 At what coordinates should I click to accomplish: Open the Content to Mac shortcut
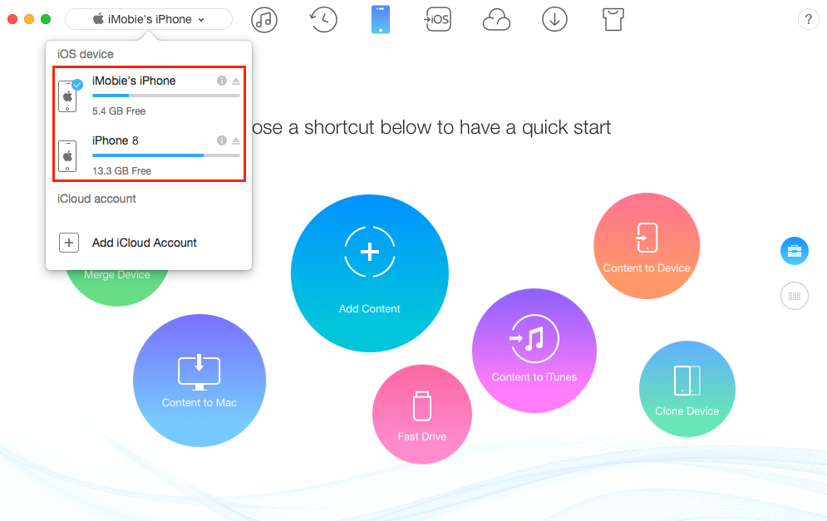point(199,381)
